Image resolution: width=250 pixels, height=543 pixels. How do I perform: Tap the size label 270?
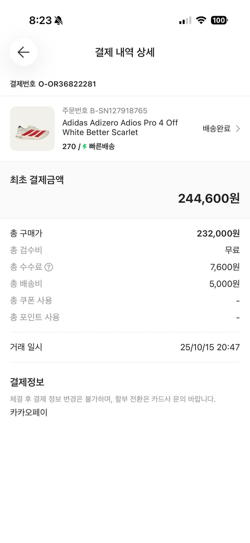click(69, 147)
